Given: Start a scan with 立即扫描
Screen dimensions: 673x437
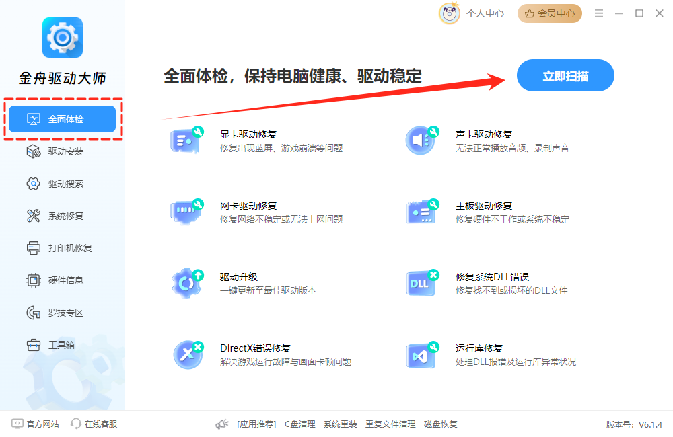Looking at the screenshot, I should pyautogui.click(x=565, y=75).
